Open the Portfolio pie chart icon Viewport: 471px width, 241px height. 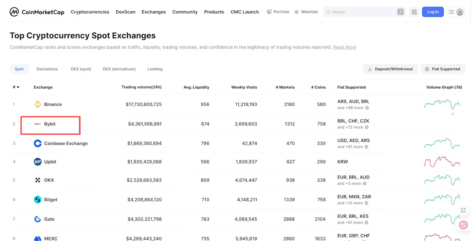click(x=269, y=12)
